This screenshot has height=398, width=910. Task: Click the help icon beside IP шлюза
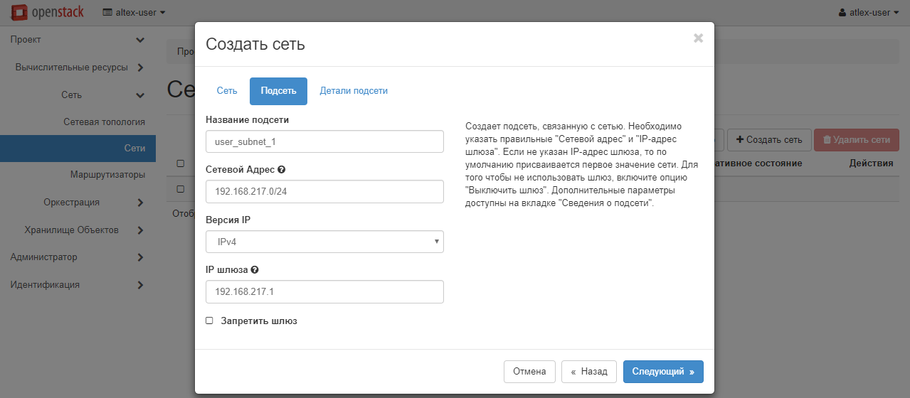(x=255, y=270)
